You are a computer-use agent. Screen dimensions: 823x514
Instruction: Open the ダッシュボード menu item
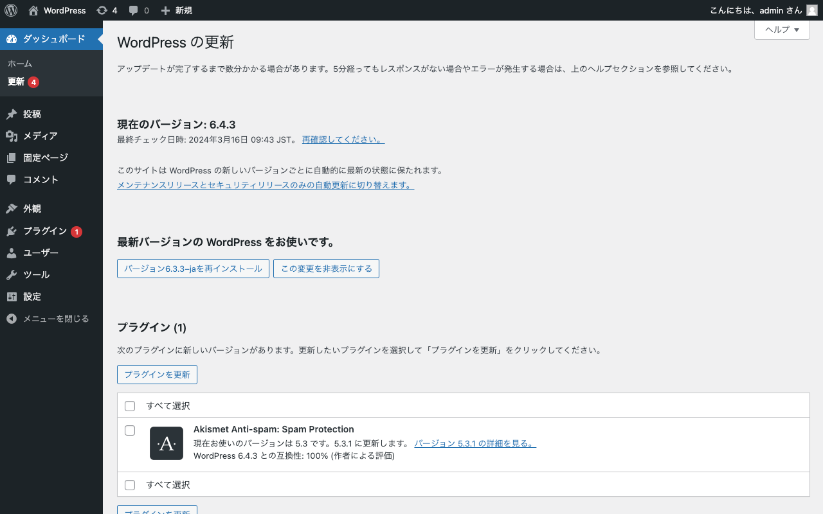click(51, 39)
